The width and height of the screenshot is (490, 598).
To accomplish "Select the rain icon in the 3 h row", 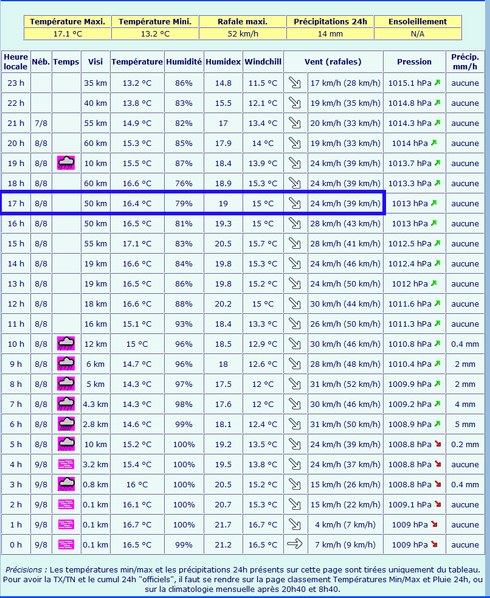I will pyautogui.click(x=66, y=484).
